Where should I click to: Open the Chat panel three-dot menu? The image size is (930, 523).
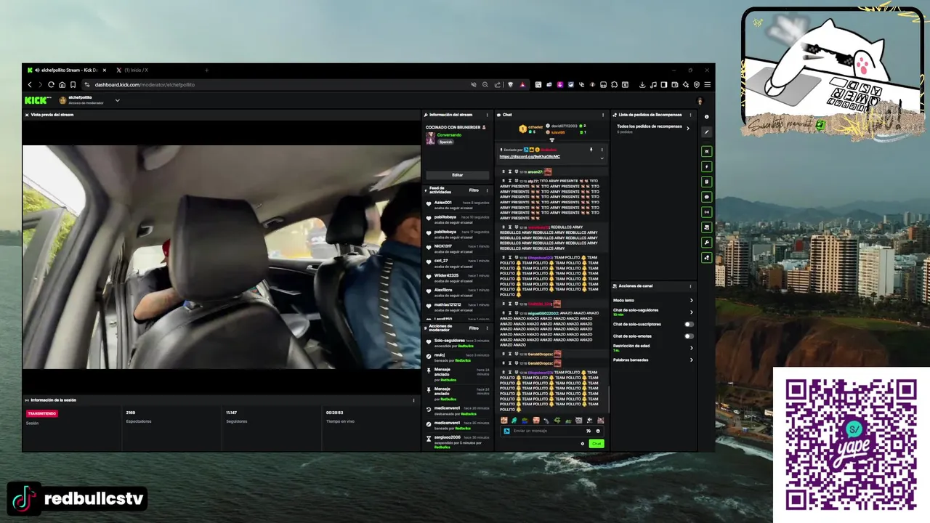tap(602, 115)
